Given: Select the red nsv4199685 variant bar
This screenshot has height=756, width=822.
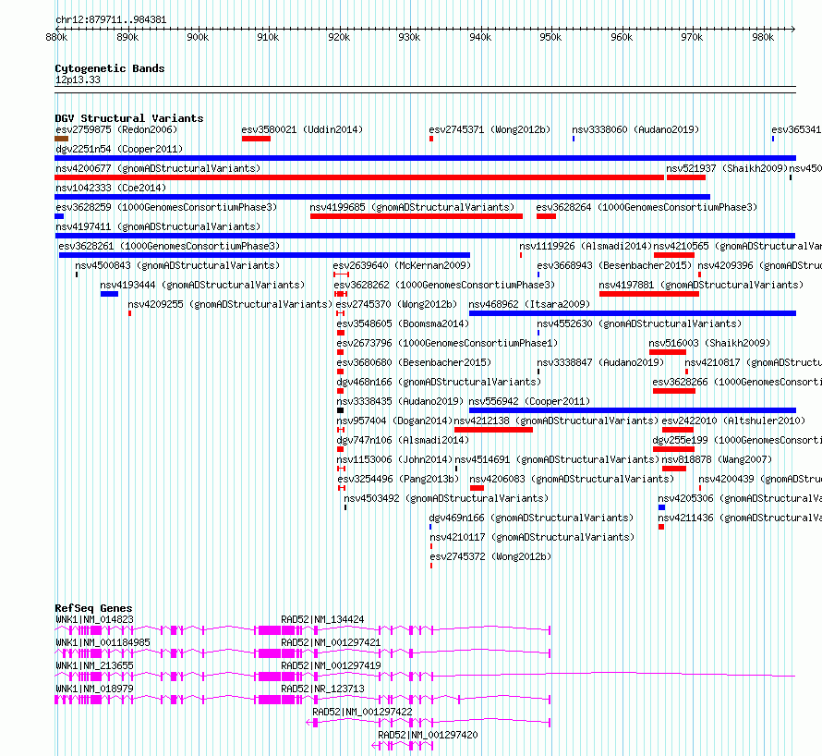Looking at the screenshot, I should point(417,216).
